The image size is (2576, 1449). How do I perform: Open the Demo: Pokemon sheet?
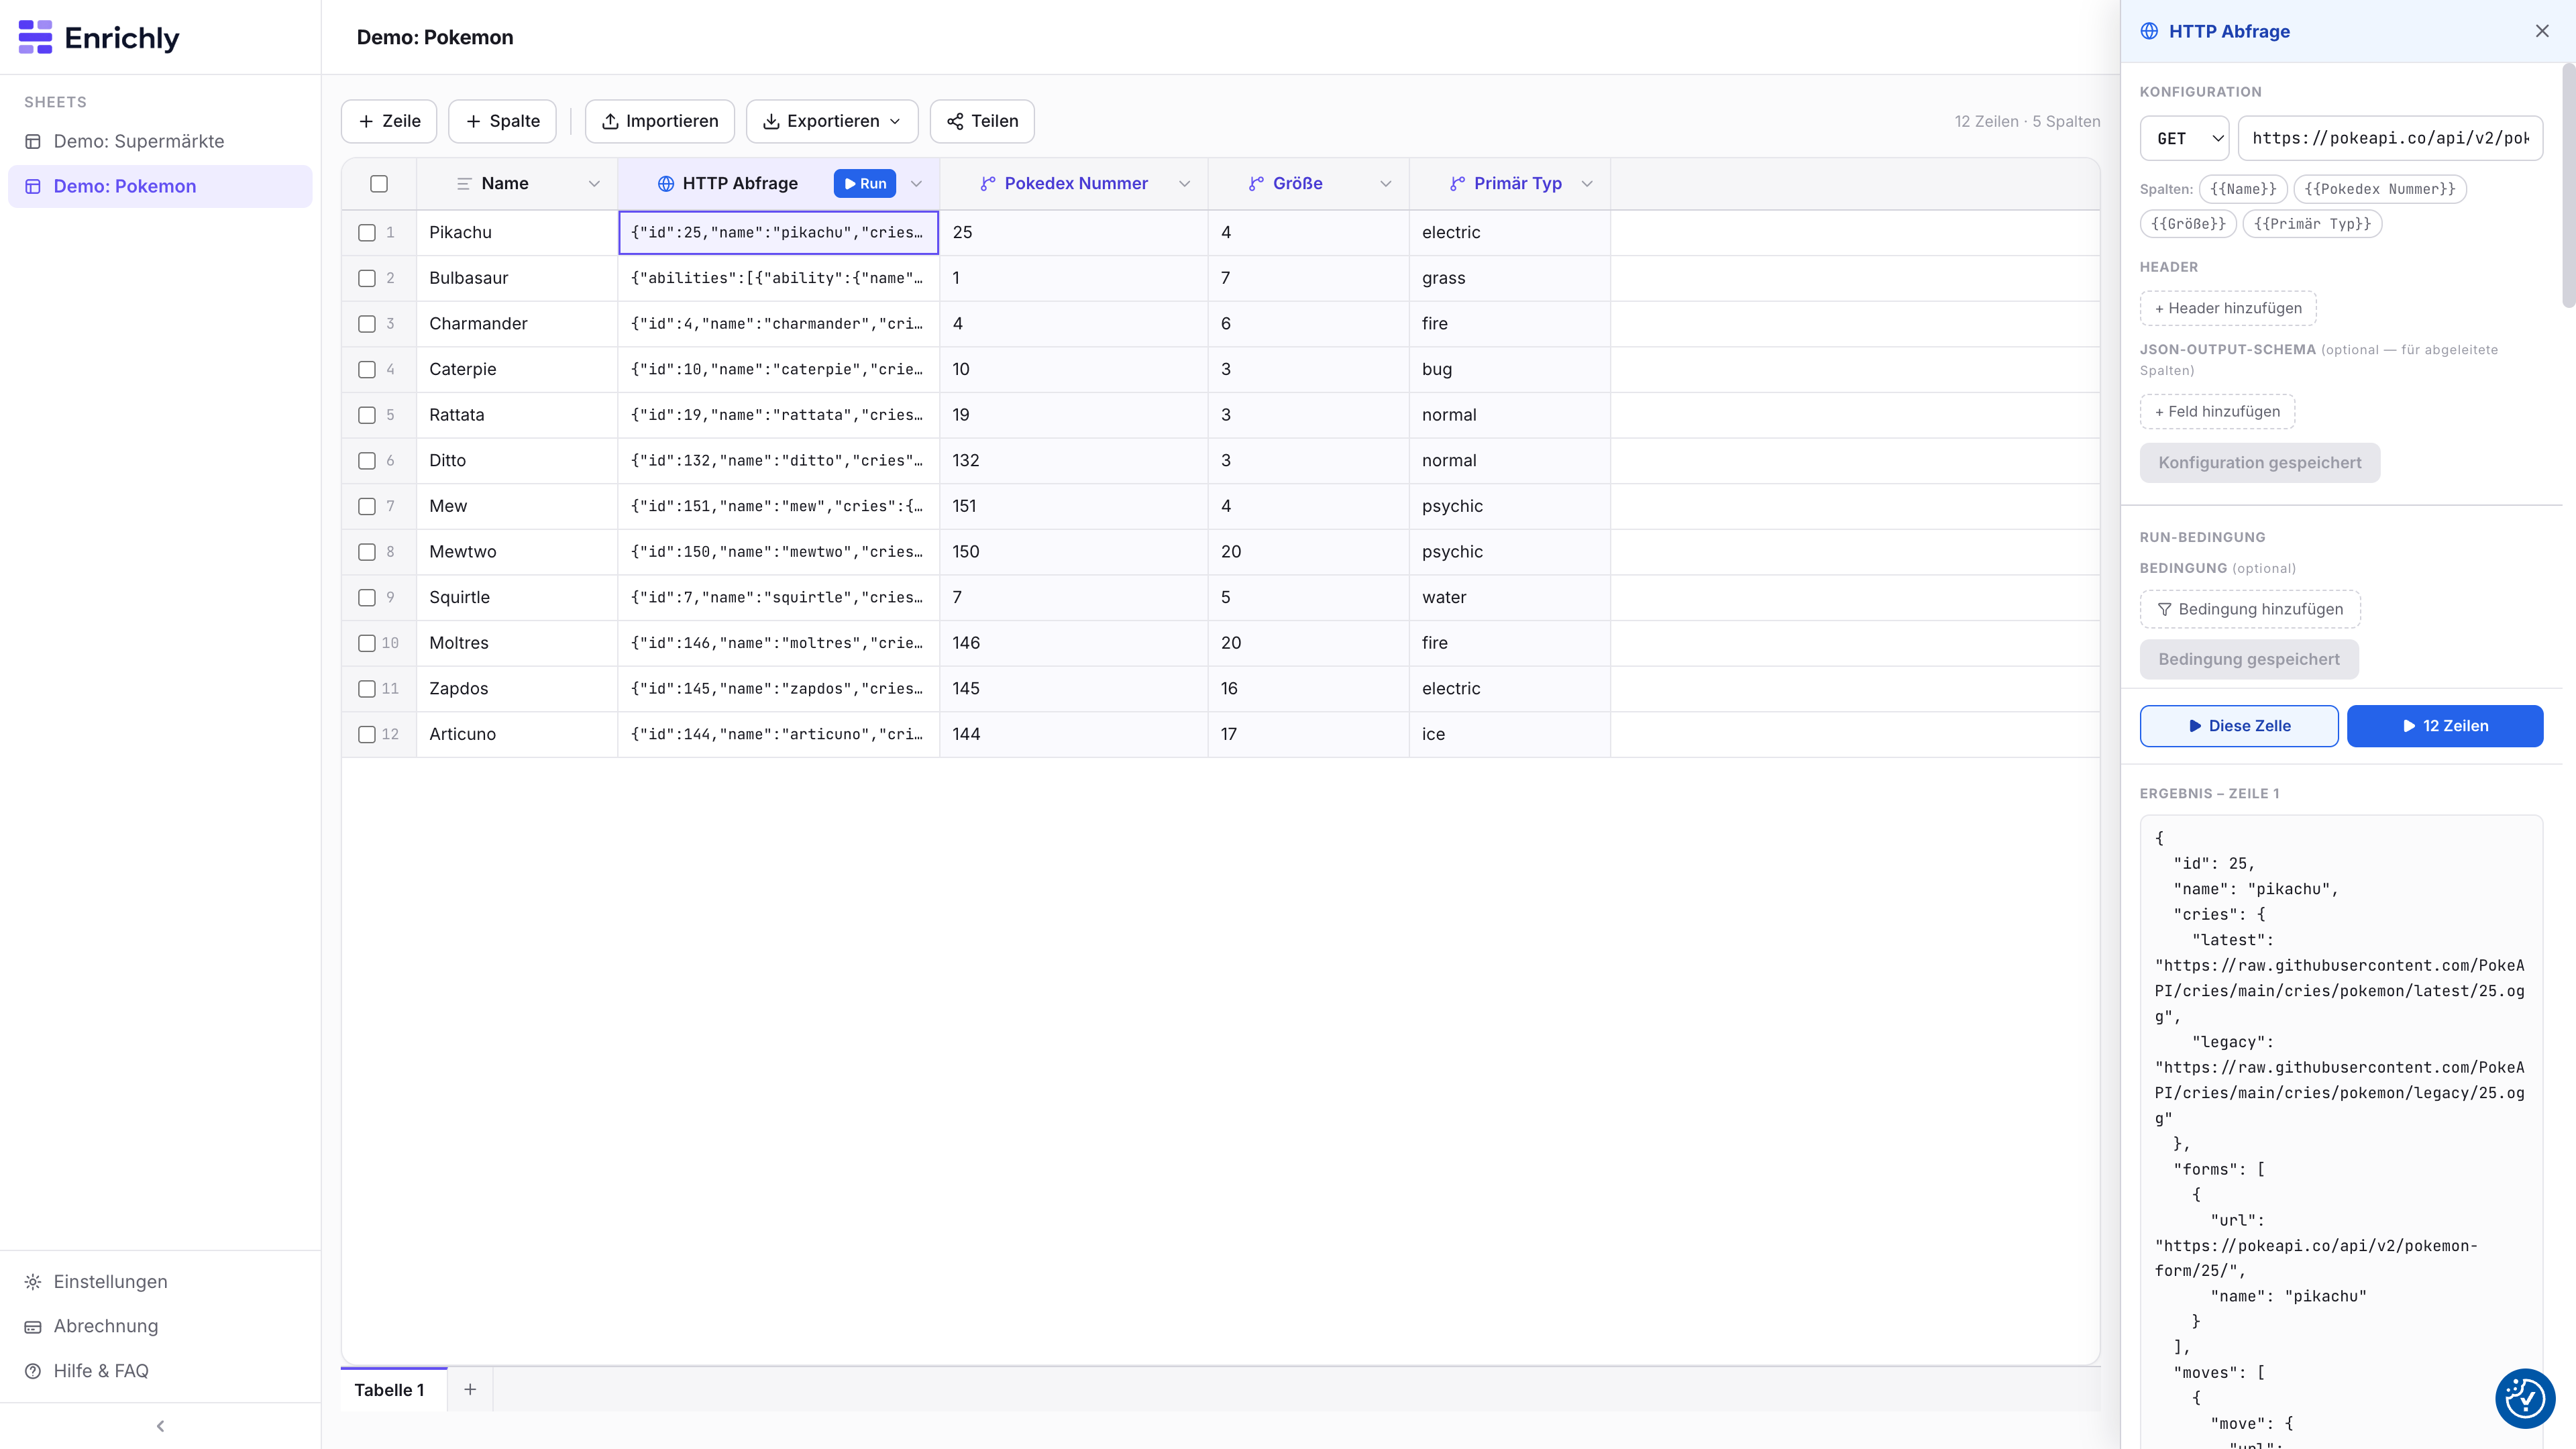pos(160,186)
